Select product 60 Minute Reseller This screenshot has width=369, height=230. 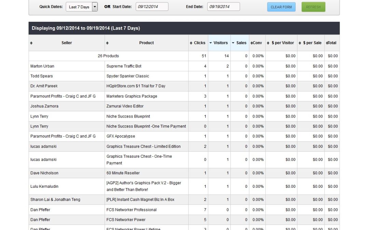(123, 173)
